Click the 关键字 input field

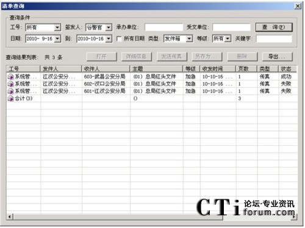[x=274, y=38]
